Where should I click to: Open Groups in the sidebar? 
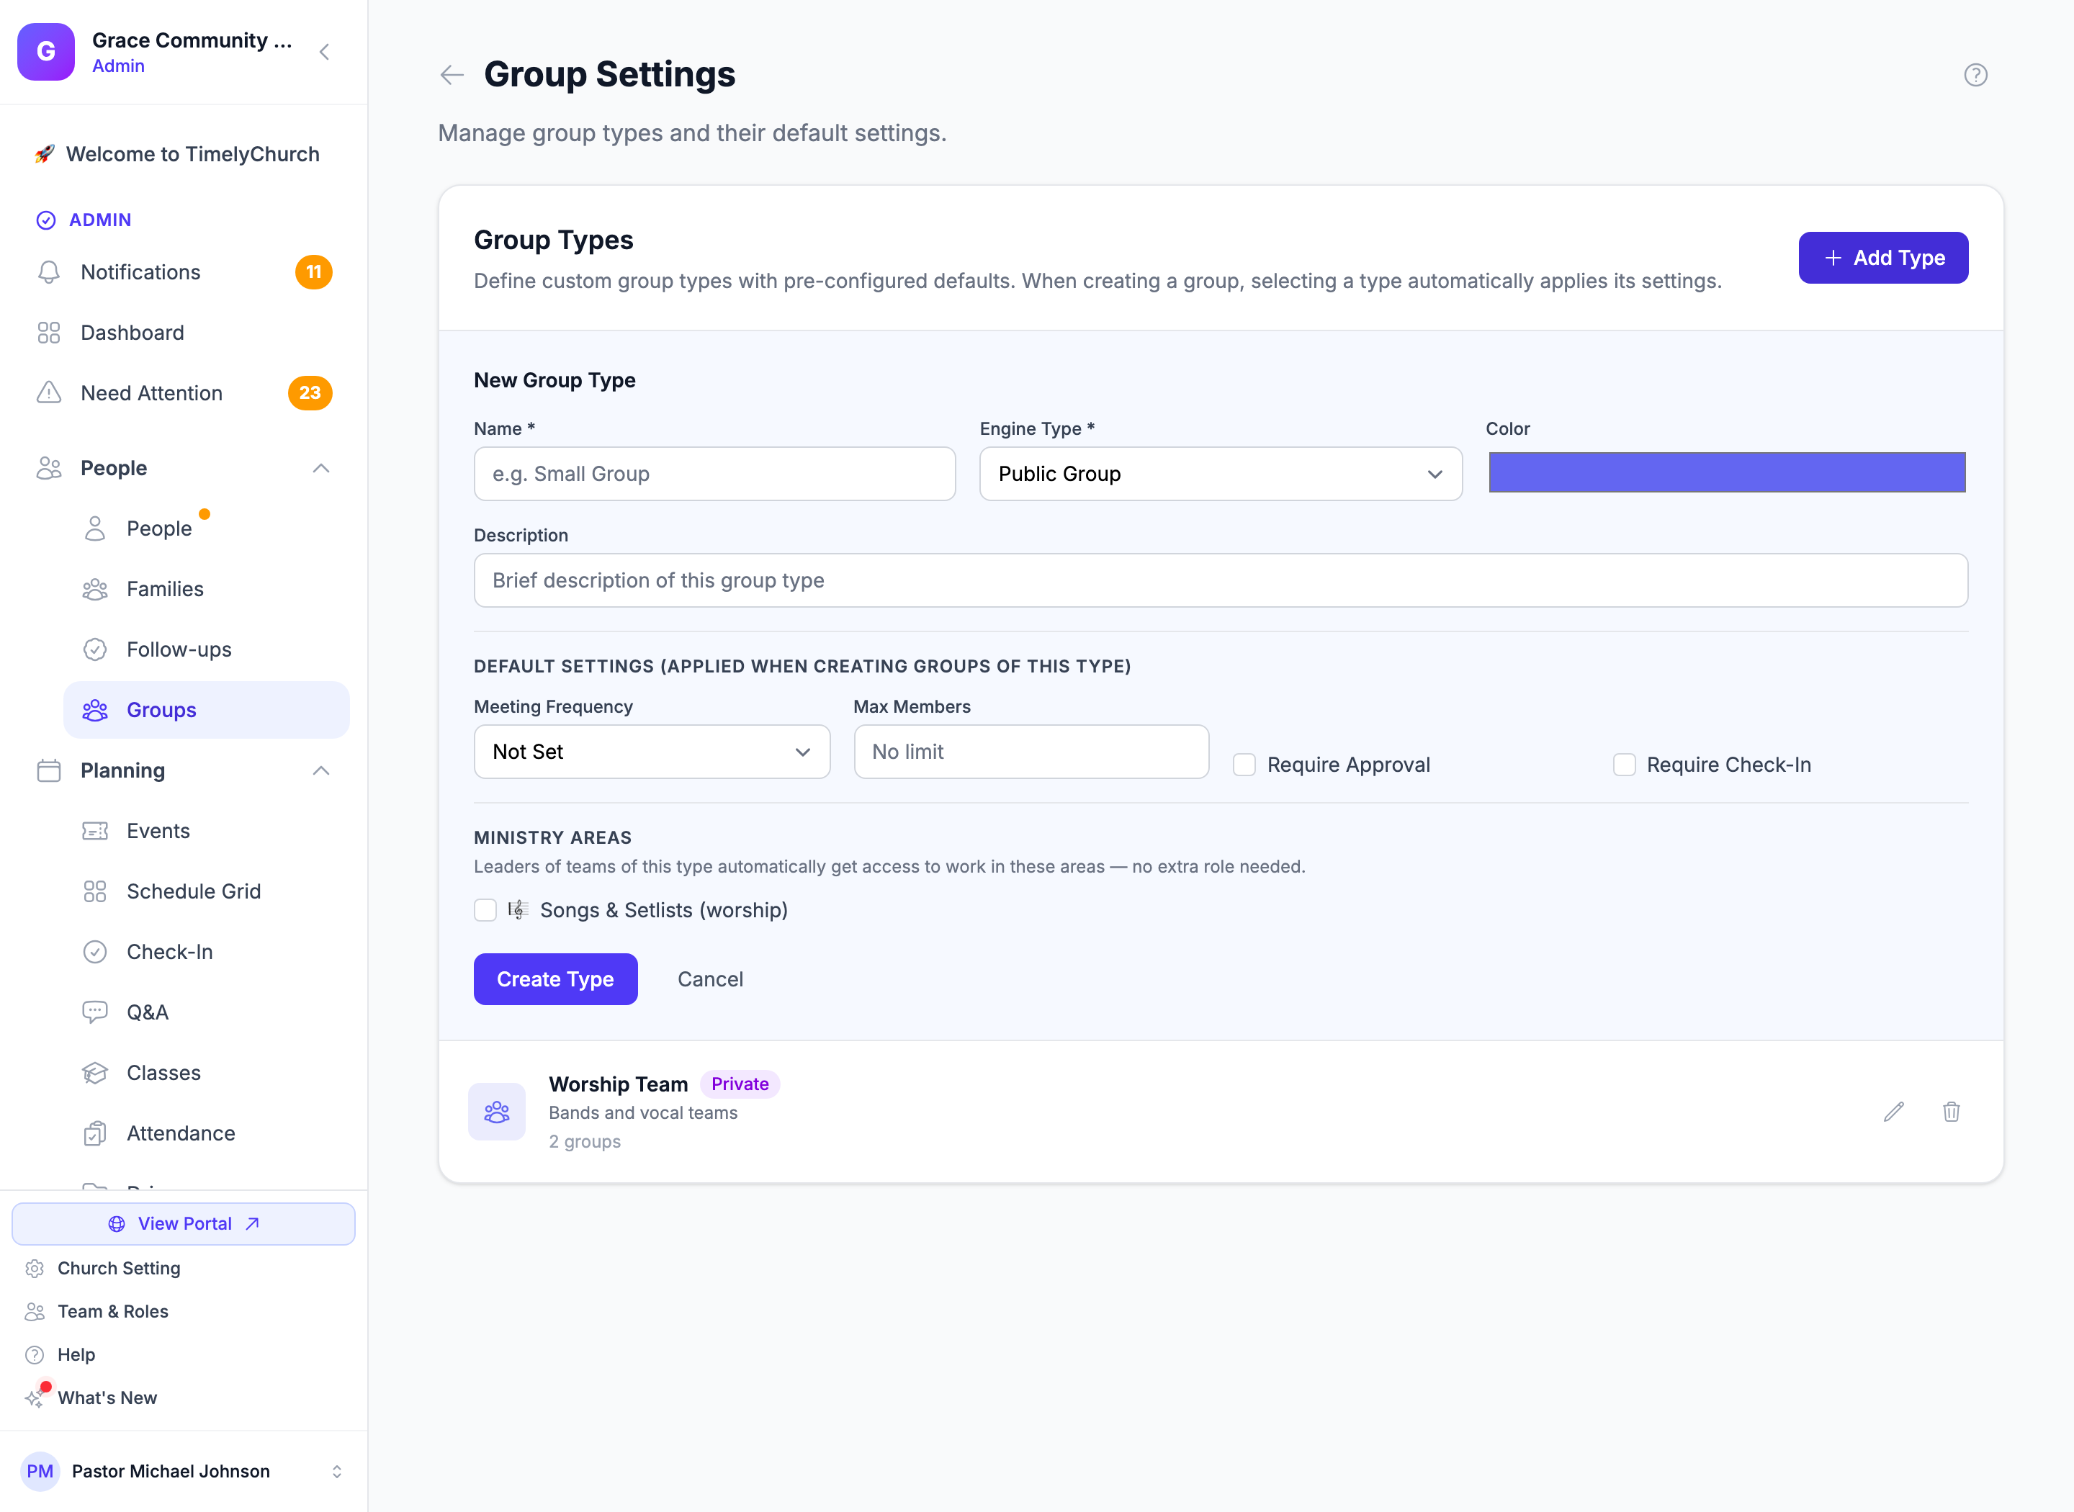pyautogui.click(x=206, y=710)
